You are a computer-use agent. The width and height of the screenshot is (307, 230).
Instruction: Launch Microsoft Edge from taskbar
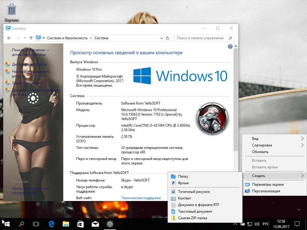[51, 224]
